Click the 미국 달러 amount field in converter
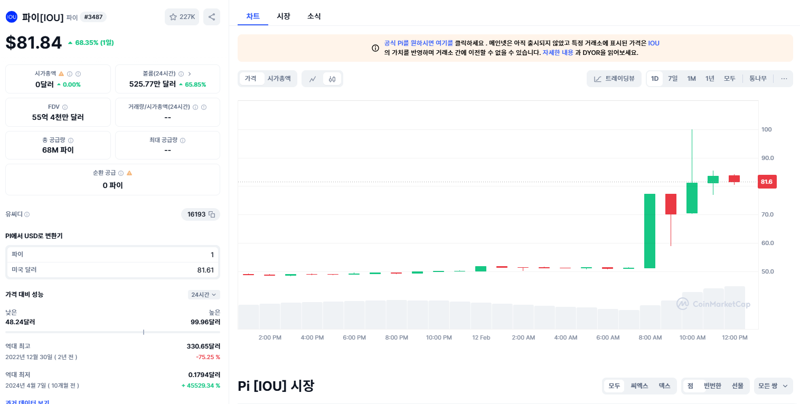800x404 pixels. (x=112, y=270)
